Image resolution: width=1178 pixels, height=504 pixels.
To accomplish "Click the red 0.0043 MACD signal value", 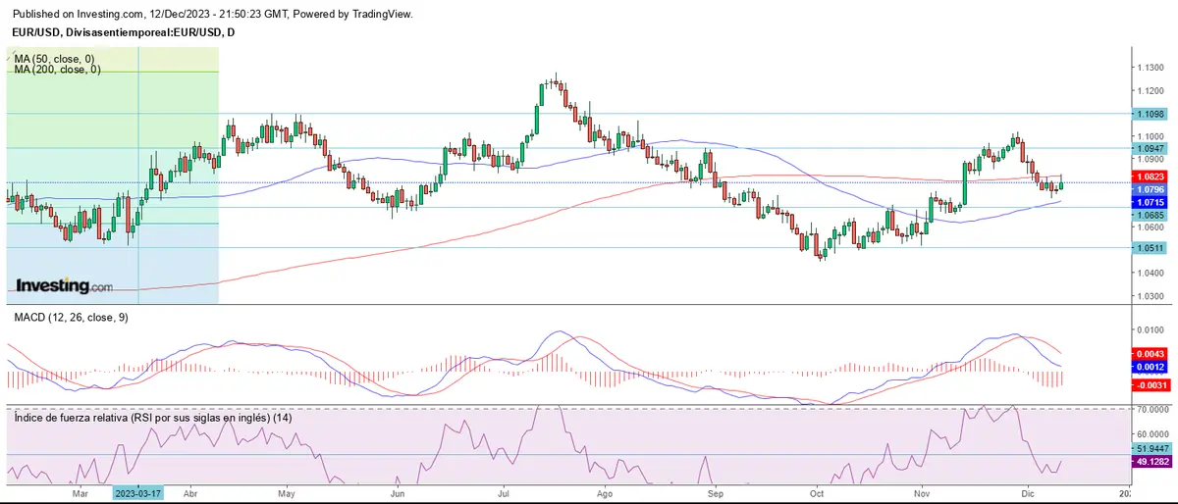I will [1151, 353].
